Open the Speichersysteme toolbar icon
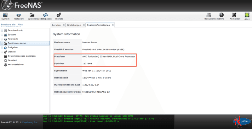 pos(32,15)
